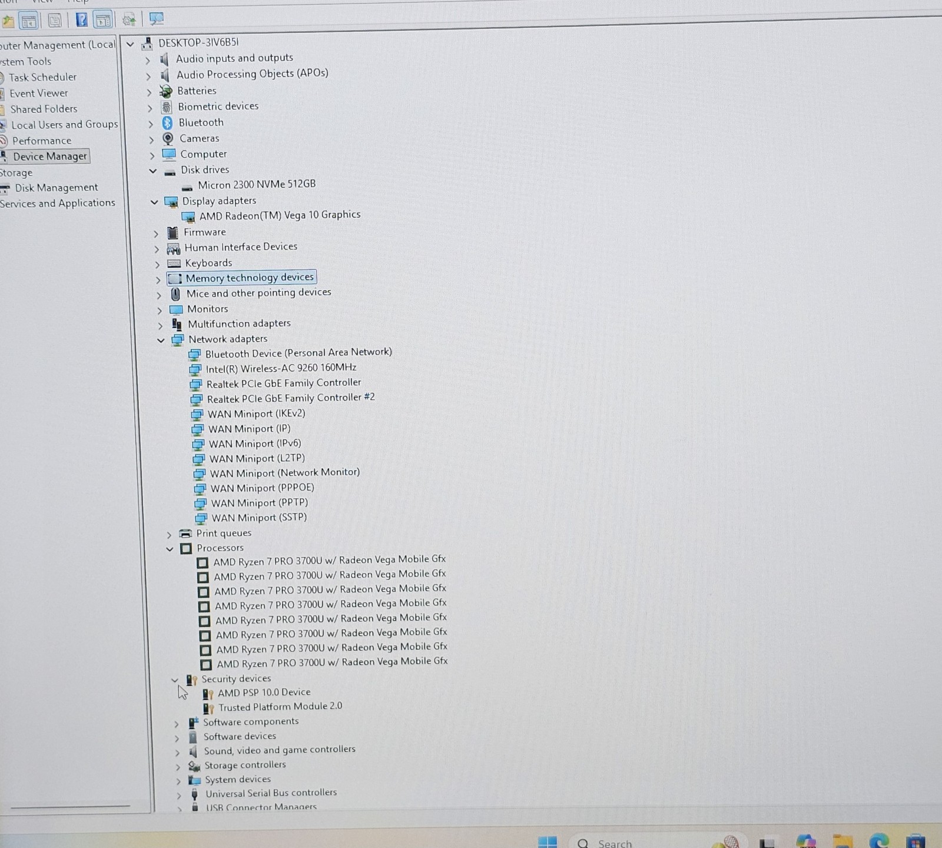Collapse the Disk drives category chevron

(x=153, y=171)
